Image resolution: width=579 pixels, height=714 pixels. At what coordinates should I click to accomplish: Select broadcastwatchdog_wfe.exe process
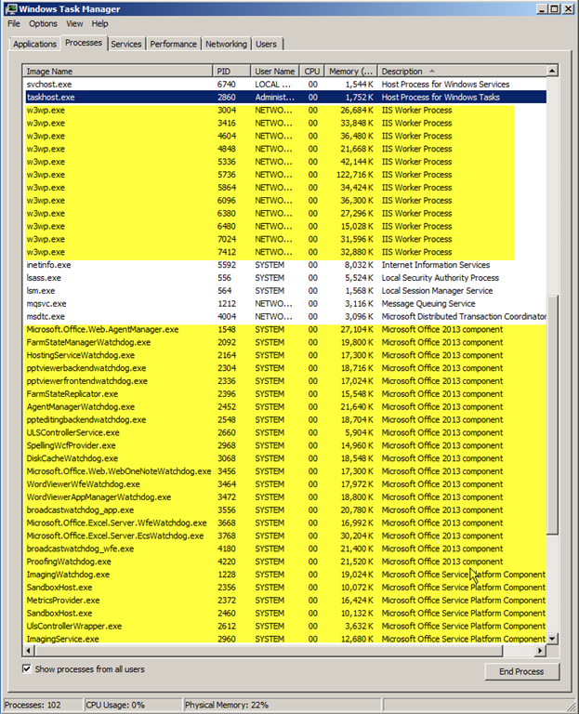coord(285,549)
